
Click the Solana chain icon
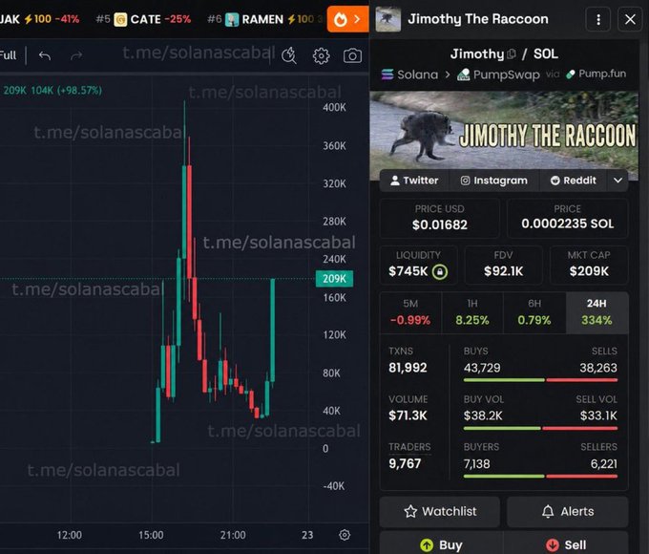pyautogui.click(x=387, y=75)
